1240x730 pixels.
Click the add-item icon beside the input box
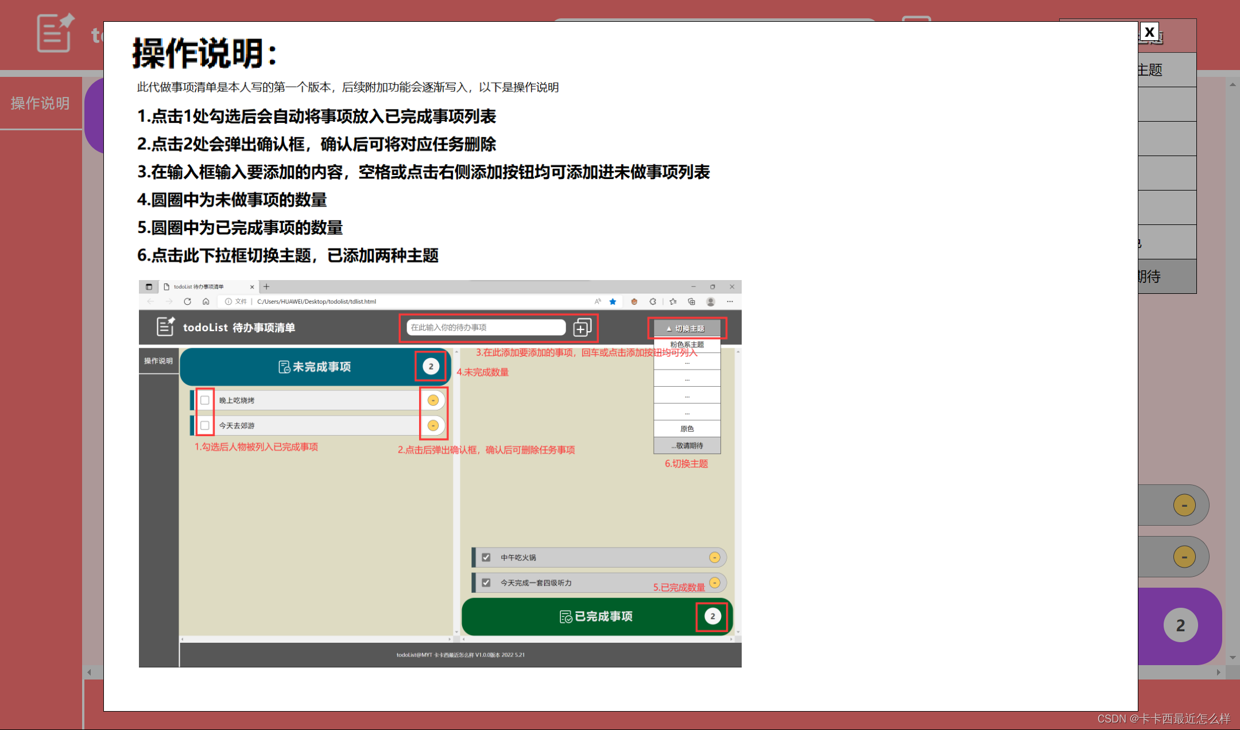pyautogui.click(x=583, y=327)
